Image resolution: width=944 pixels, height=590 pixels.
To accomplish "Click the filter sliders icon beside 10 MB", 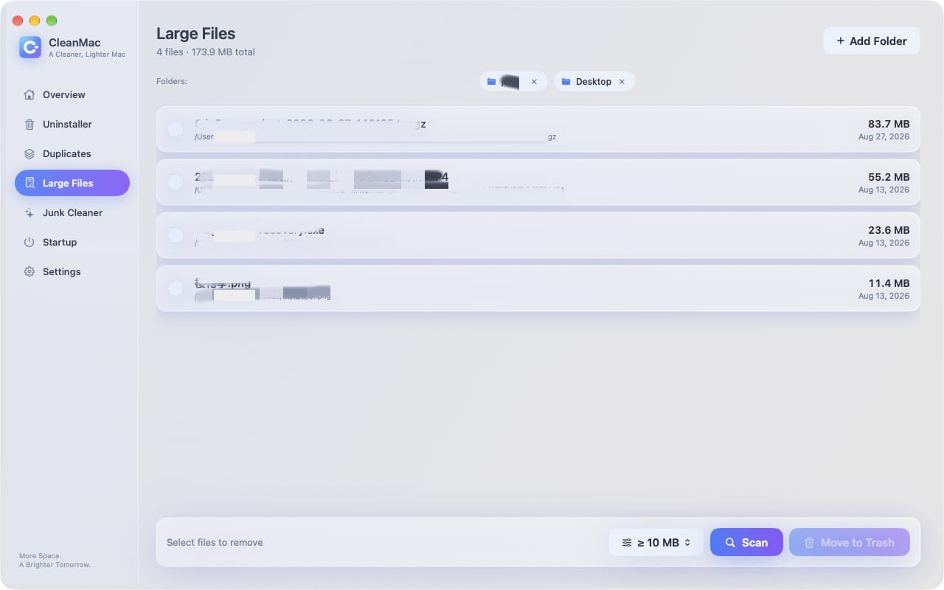I will coord(627,542).
